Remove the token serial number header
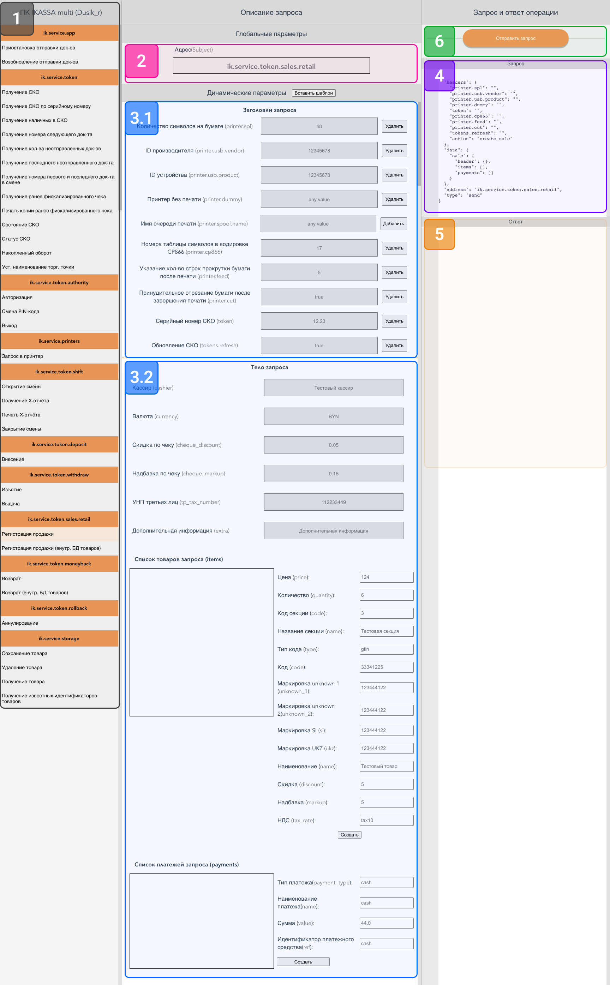Viewport: 610px width, 985px height. pos(394,321)
